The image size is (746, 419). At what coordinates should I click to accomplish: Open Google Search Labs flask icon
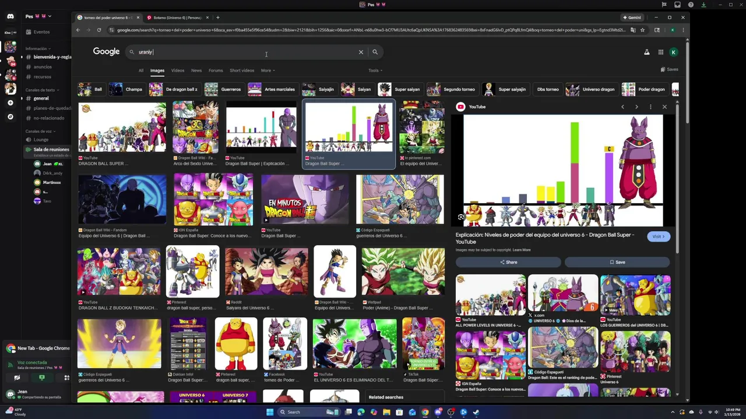(646, 52)
